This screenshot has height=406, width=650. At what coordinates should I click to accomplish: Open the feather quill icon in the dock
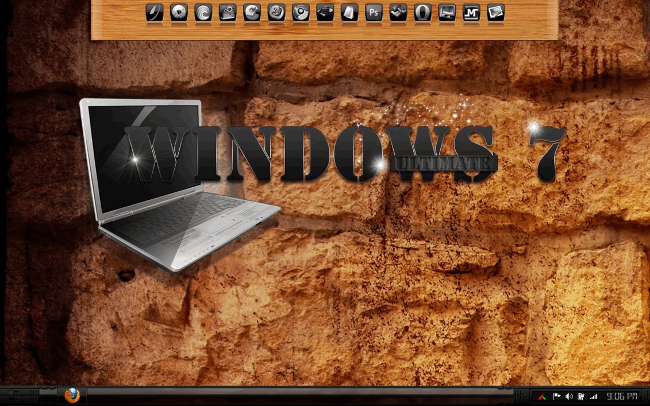154,13
